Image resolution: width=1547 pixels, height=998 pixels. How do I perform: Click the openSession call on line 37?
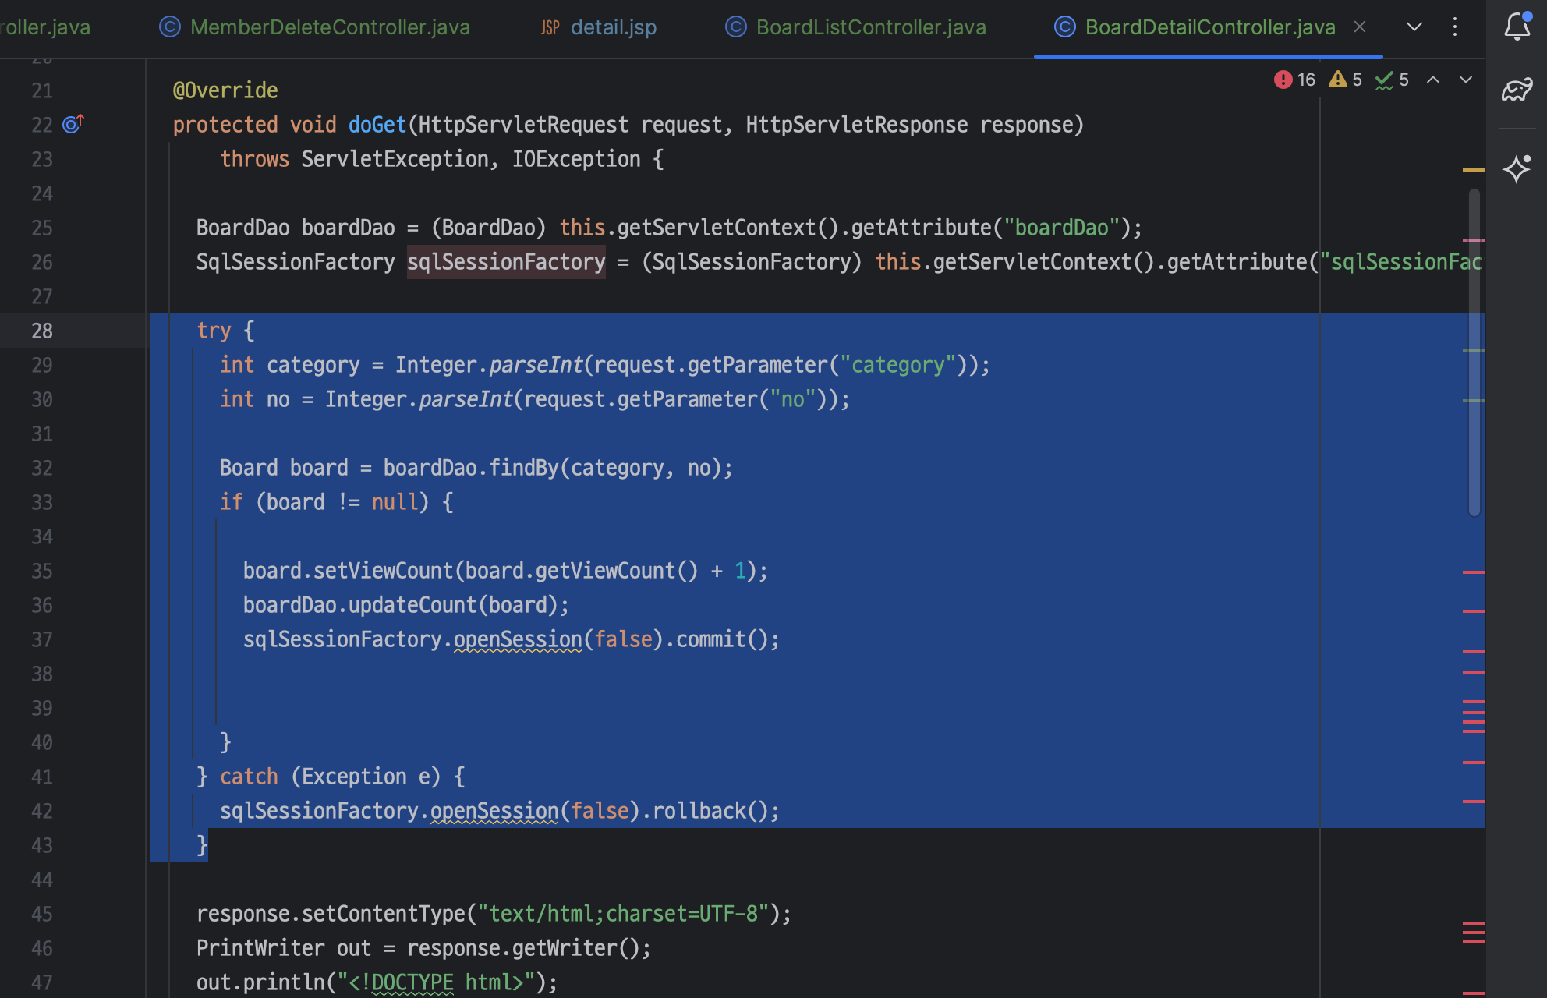pyautogui.click(x=518, y=639)
